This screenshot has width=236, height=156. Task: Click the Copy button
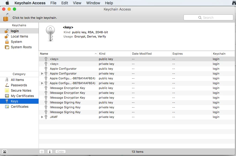click(61, 152)
